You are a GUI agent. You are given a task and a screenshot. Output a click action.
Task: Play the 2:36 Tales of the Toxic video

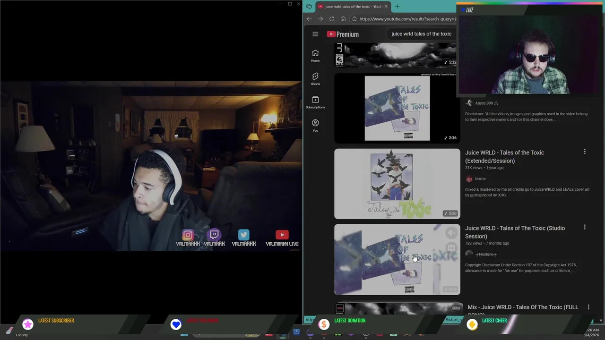click(397, 108)
